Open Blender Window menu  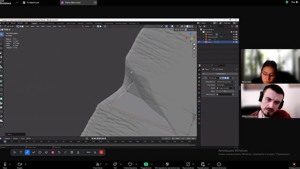click(x=20, y=23)
